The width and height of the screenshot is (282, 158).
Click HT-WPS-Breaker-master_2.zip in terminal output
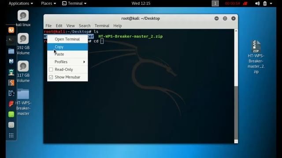(x=130, y=36)
